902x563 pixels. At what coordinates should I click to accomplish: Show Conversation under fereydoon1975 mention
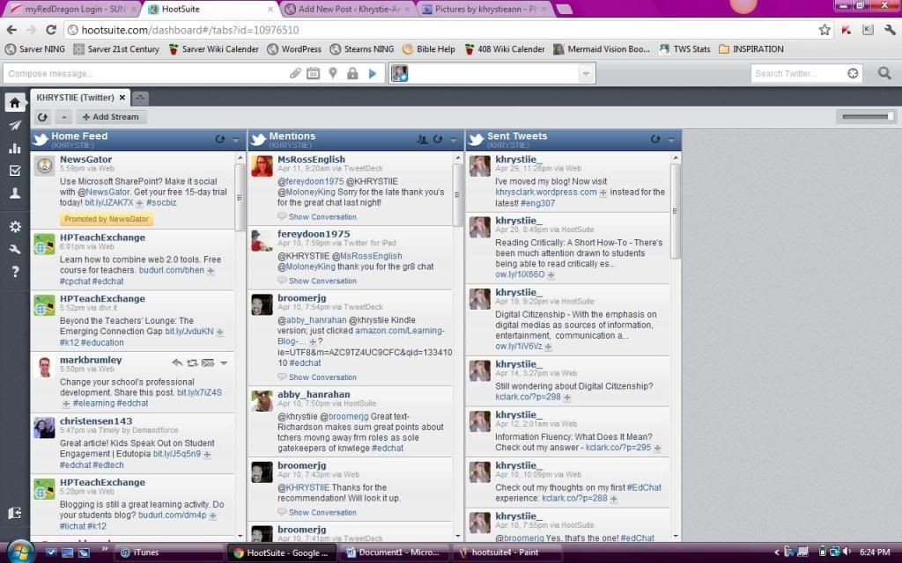coord(322,281)
